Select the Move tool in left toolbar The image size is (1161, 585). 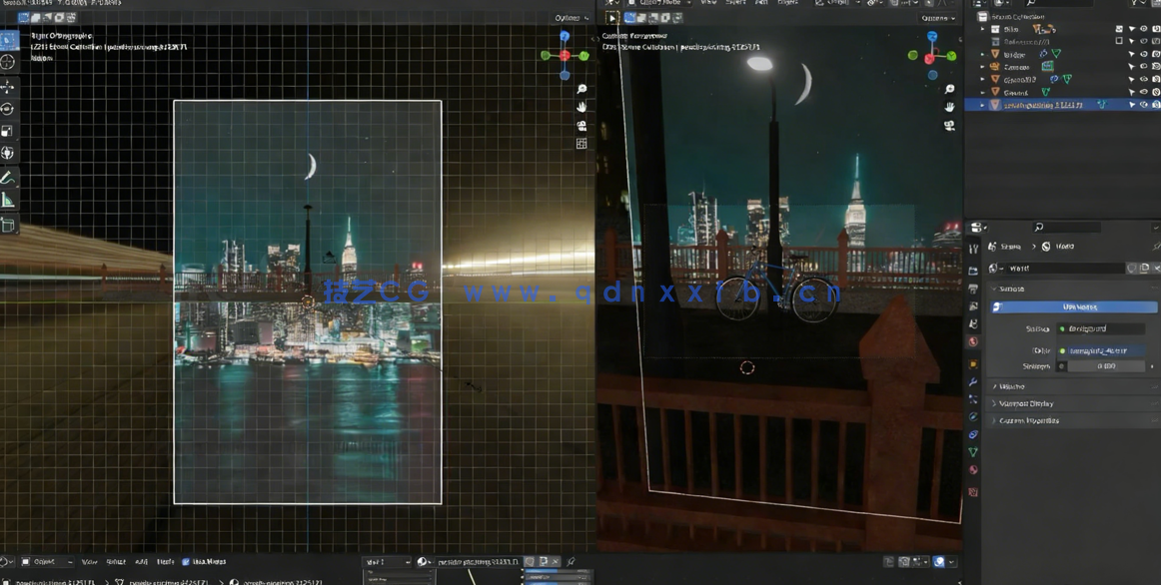8,87
